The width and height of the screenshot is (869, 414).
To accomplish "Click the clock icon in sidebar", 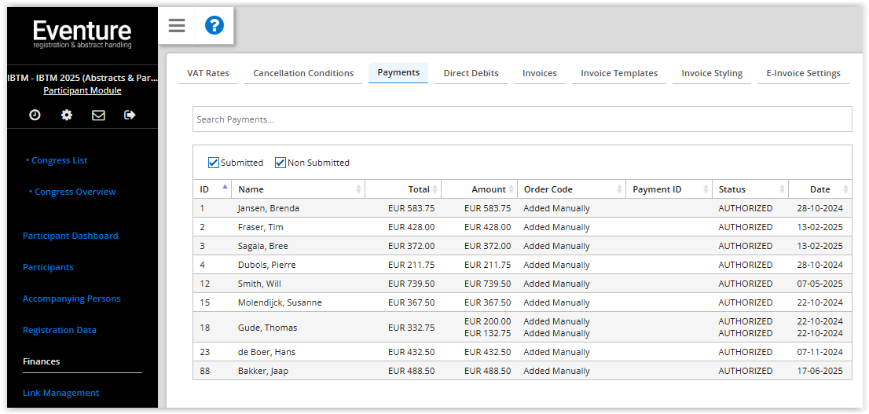I will point(35,115).
